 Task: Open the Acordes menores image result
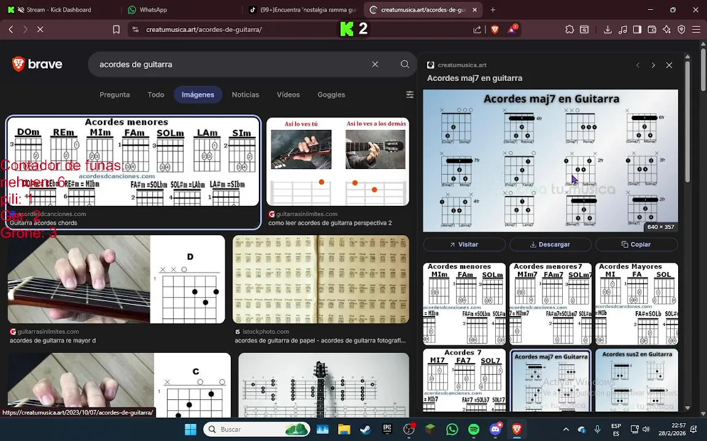pyautogui.click(x=133, y=161)
